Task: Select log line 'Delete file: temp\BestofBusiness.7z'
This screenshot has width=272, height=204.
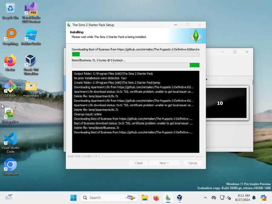Action: pos(96,128)
